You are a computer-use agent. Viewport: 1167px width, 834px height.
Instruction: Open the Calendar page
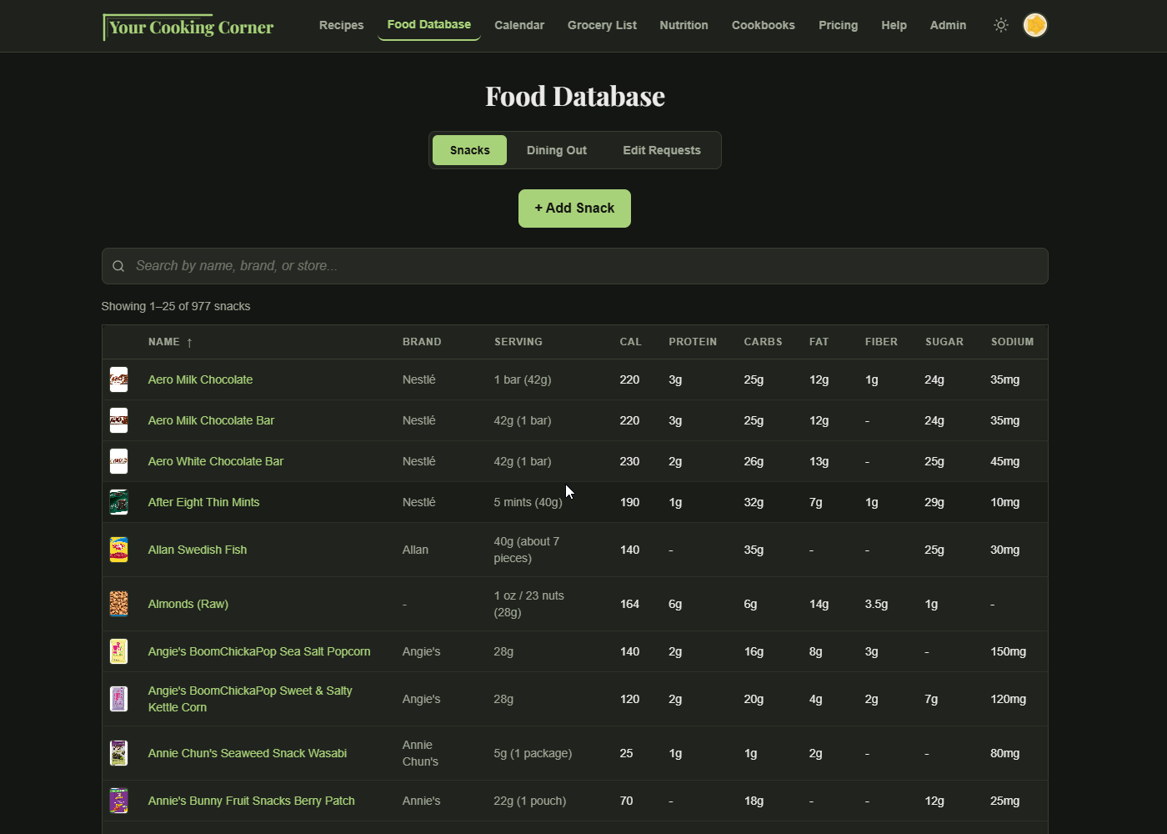(x=519, y=25)
